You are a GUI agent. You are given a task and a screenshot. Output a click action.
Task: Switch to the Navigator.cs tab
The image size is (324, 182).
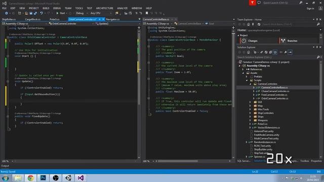click(x=113, y=19)
